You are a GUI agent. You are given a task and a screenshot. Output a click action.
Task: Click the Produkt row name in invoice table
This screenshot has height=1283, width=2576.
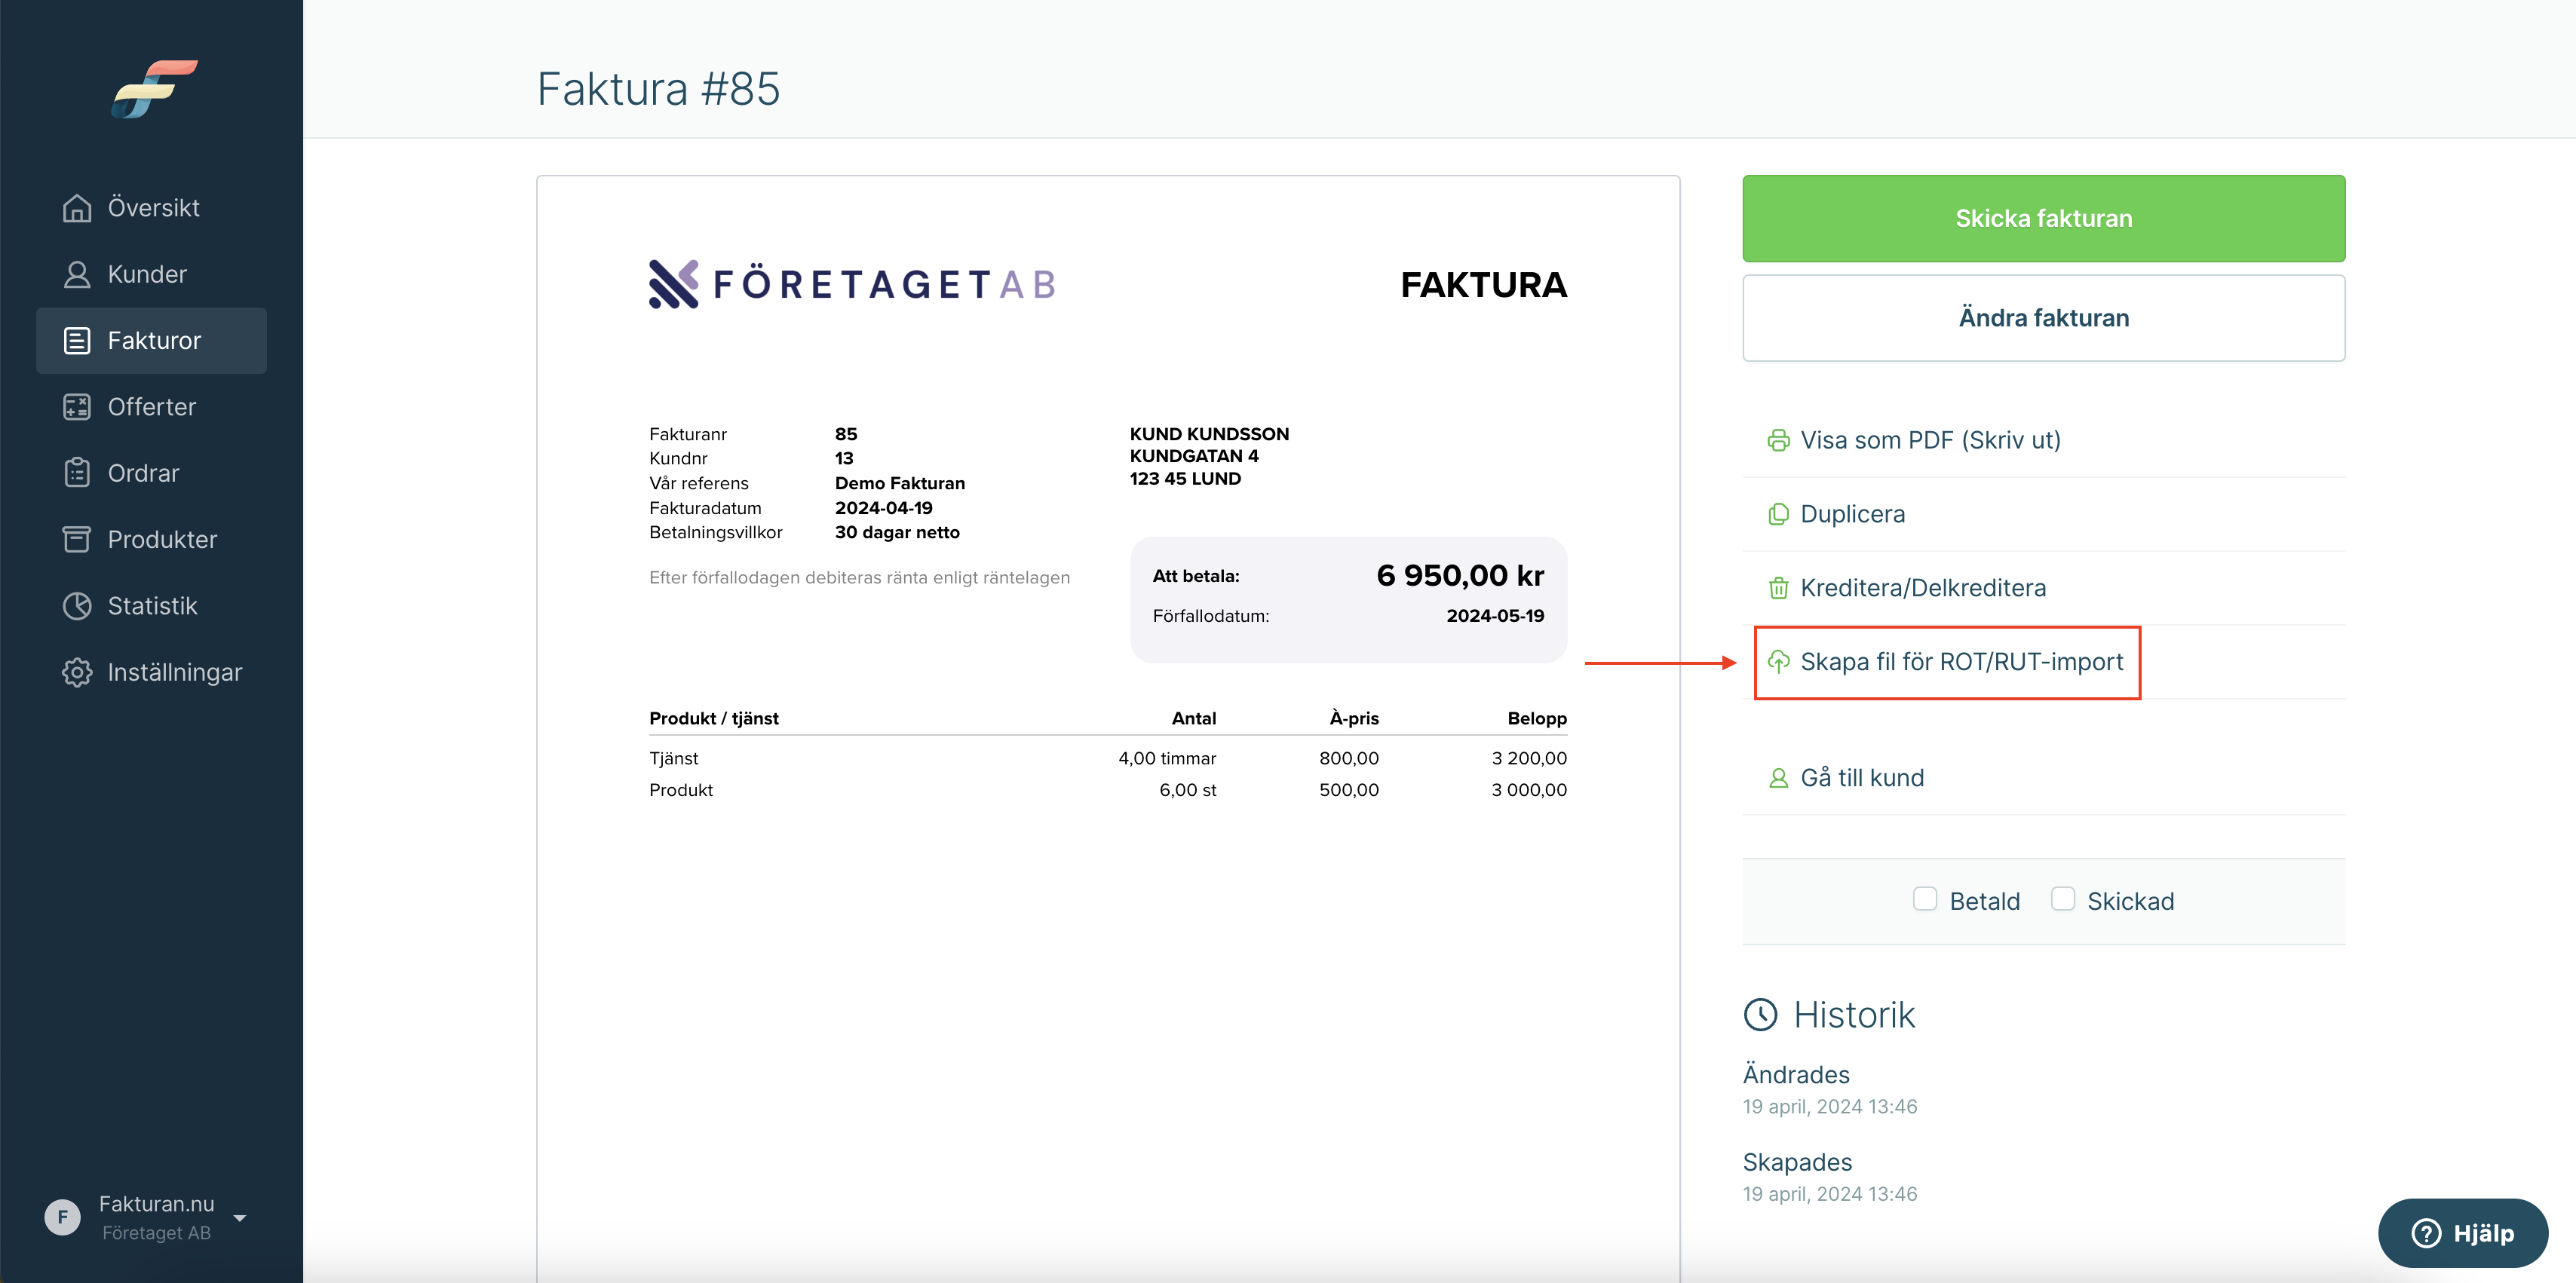(680, 790)
